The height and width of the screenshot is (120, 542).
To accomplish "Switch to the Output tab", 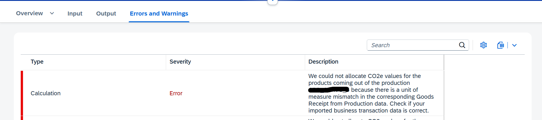I will (x=106, y=14).
